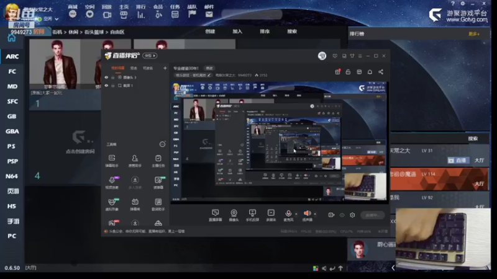
Task: Select the PSP platform tab
Action: click(12, 161)
